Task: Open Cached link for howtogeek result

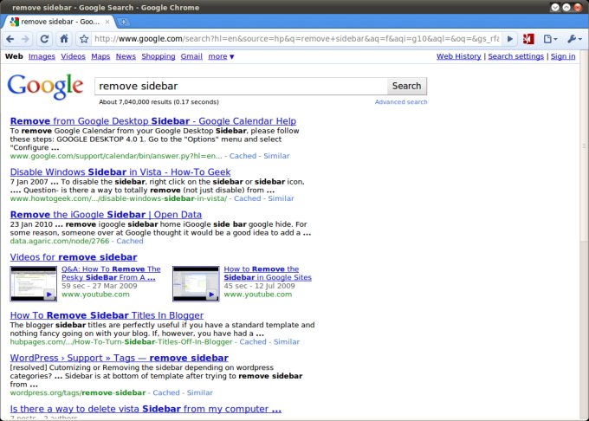Action: (247, 198)
